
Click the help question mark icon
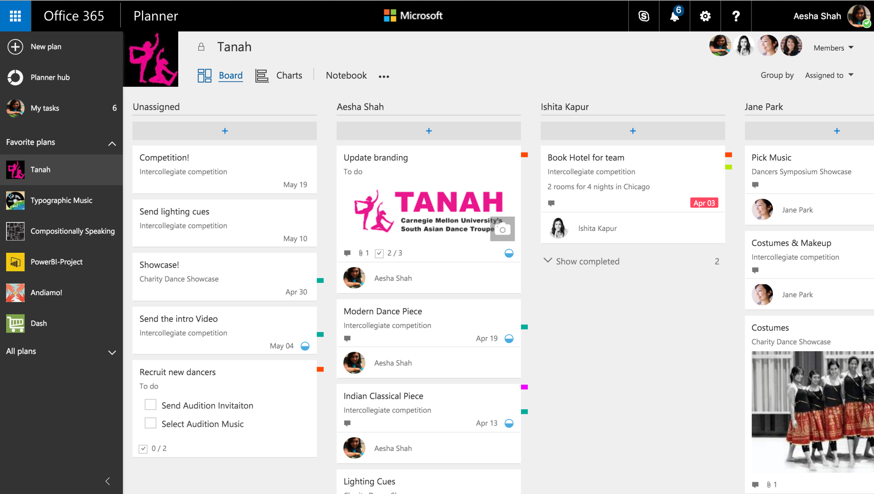pos(736,16)
